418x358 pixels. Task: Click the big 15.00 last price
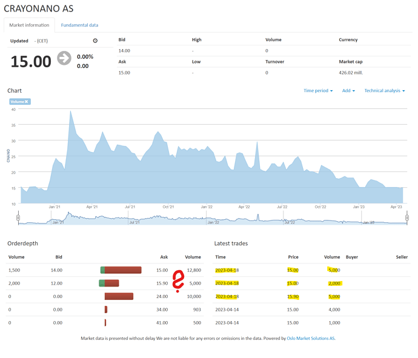tap(31, 61)
